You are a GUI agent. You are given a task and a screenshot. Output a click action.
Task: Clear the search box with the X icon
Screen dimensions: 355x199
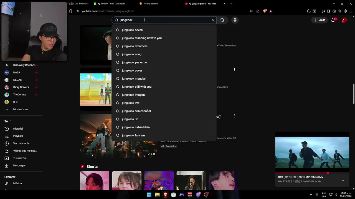(x=213, y=20)
